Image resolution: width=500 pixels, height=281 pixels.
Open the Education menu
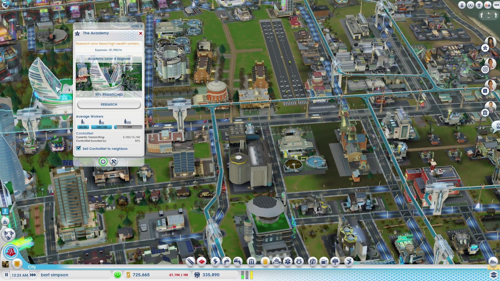coord(312,261)
